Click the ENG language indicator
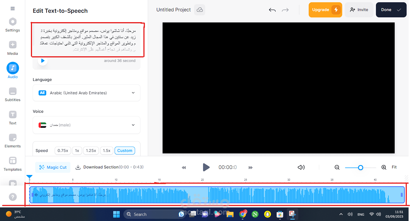Image resolution: width=410 pixels, height=221 pixels. click(x=361, y=214)
